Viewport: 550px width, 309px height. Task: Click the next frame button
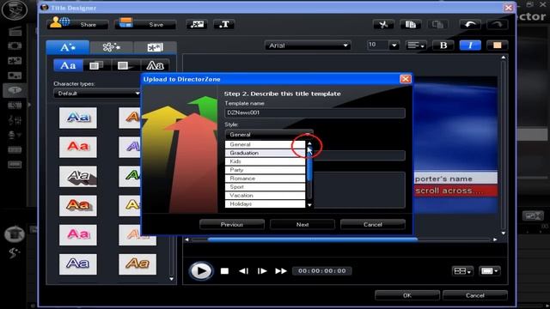coord(262,271)
